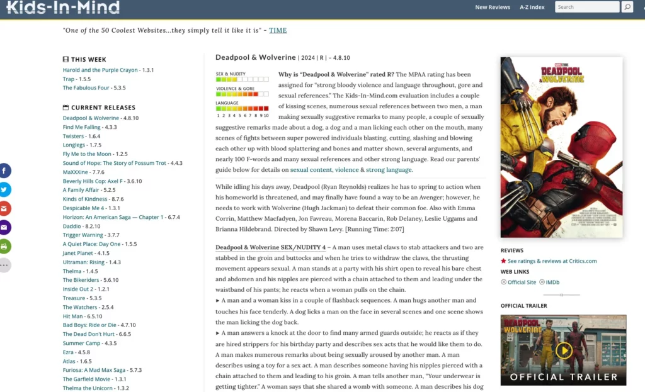Open The Dead Don't Hurt review
This screenshot has width=645, height=392.
88,334
